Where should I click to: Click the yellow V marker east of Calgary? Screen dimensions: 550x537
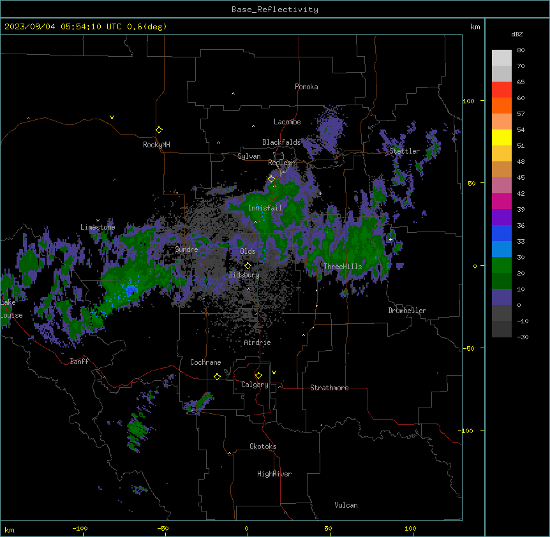(274, 372)
